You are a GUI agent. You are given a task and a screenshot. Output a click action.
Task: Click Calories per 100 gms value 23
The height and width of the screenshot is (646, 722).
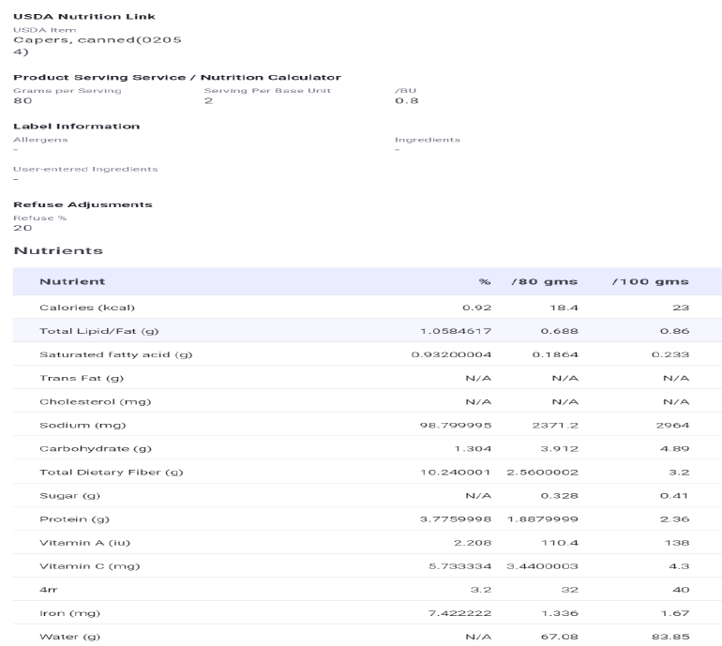coord(681,308)
